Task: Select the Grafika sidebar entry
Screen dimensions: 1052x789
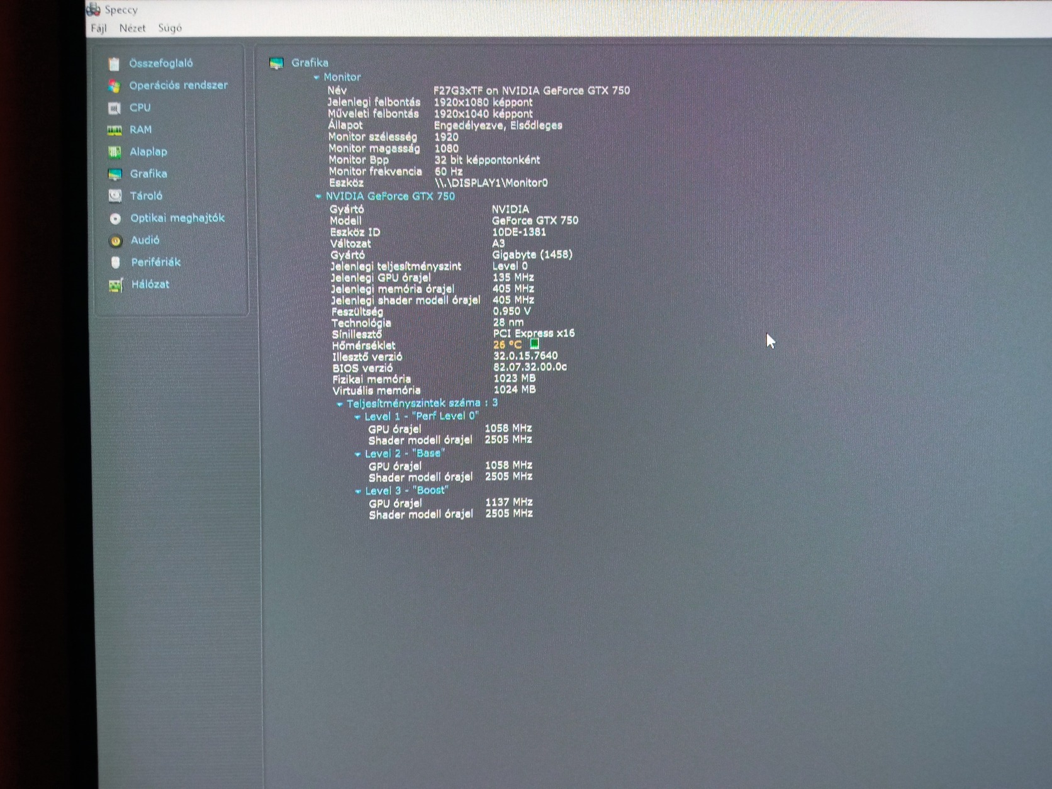Action: (x=148, y=174)
